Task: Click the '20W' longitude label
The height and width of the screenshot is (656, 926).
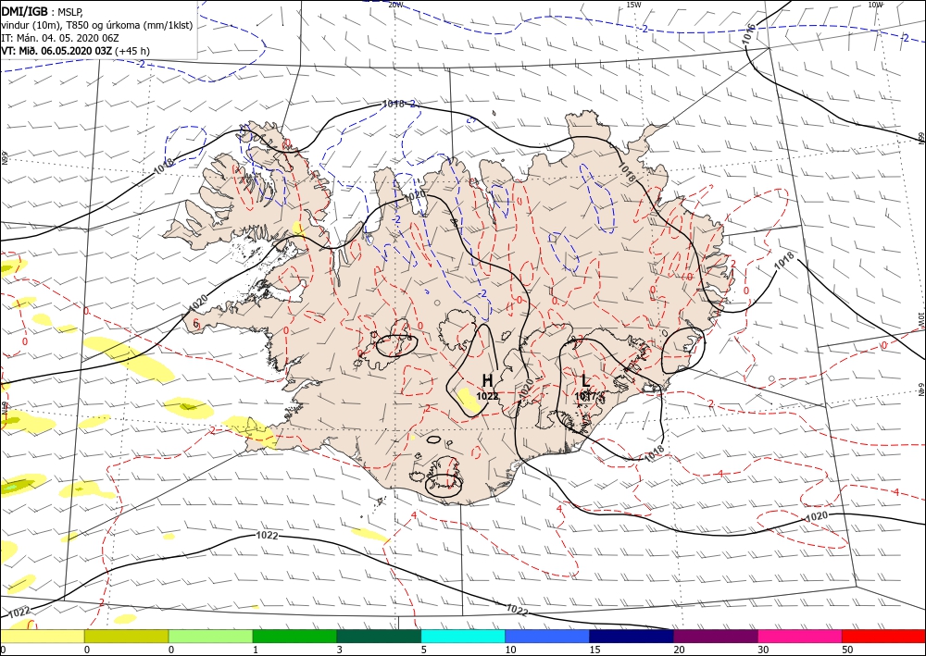Action: coord(395,5)
